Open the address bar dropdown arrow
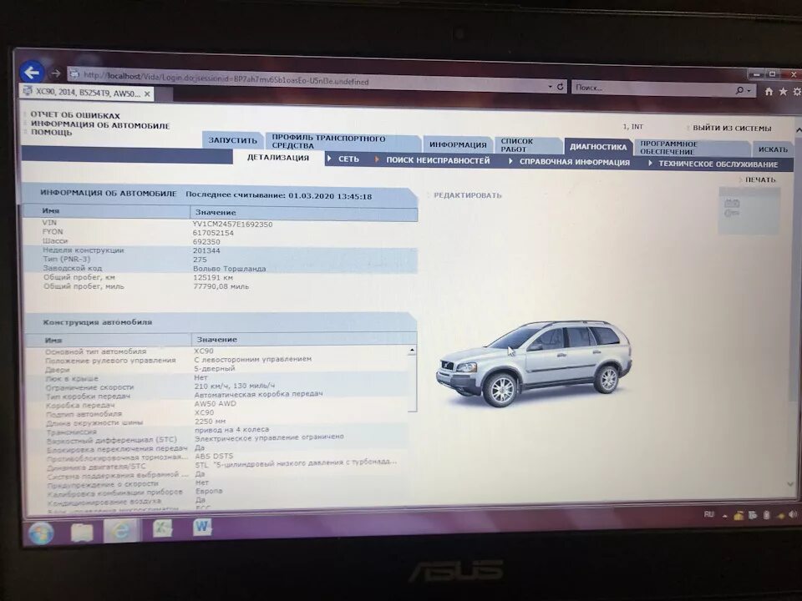Viewport: 802px width, 601px height. click(550, 86)
